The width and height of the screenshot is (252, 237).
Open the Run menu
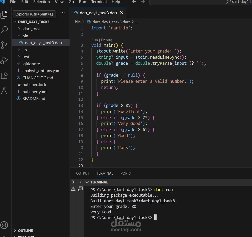coord(82,2)
